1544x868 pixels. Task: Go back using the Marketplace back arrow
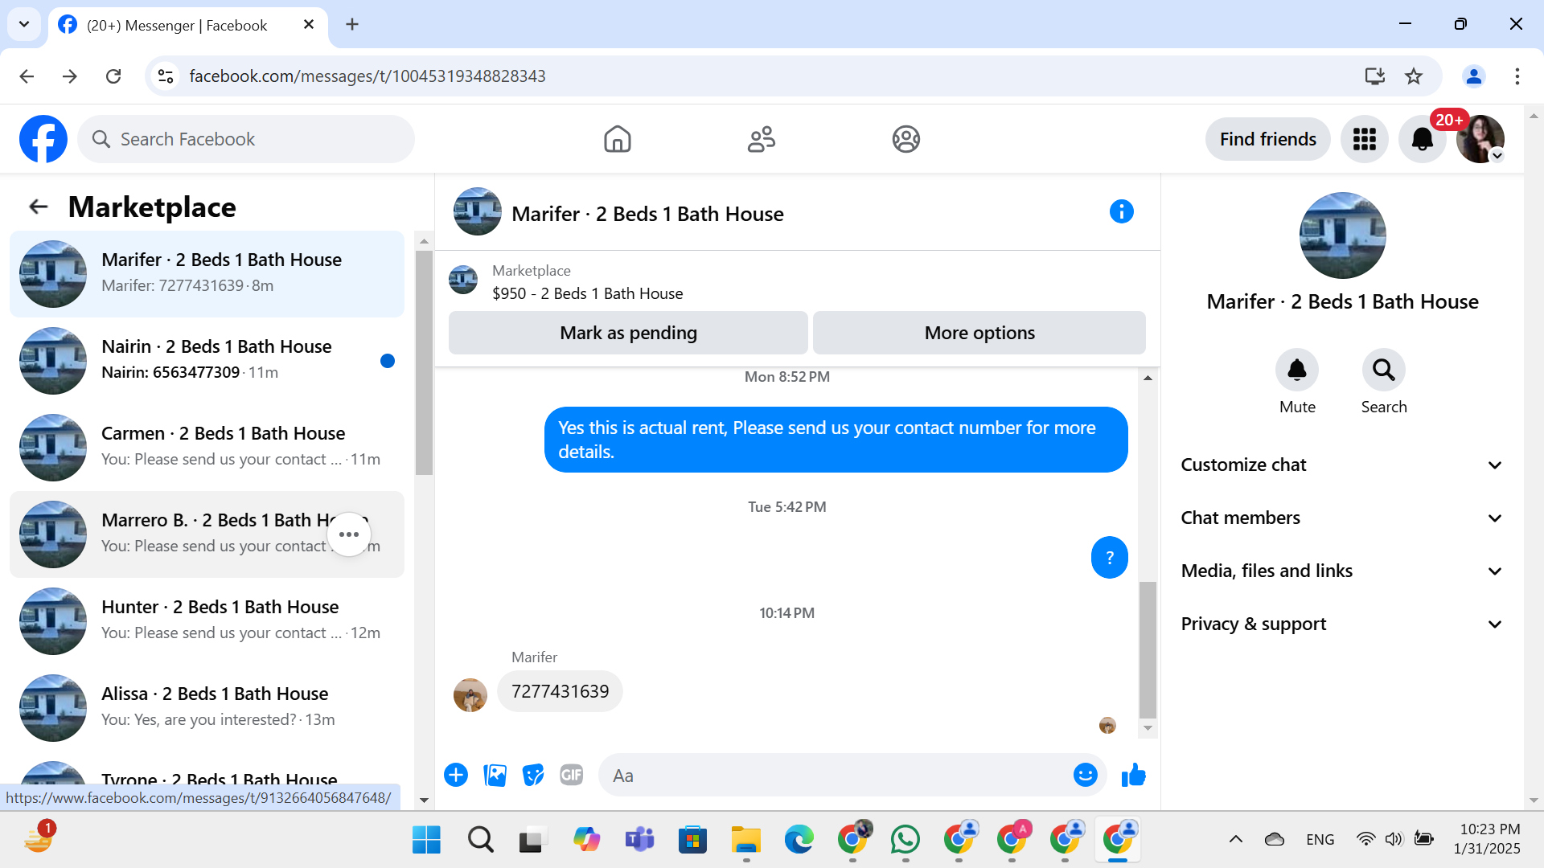[x=39, y=207]
